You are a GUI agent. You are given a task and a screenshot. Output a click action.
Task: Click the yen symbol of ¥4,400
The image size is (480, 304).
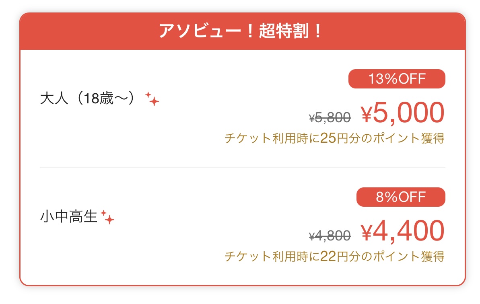(367, 232)
